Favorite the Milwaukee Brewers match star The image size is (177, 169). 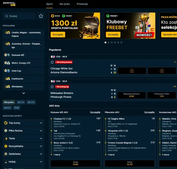52,87
